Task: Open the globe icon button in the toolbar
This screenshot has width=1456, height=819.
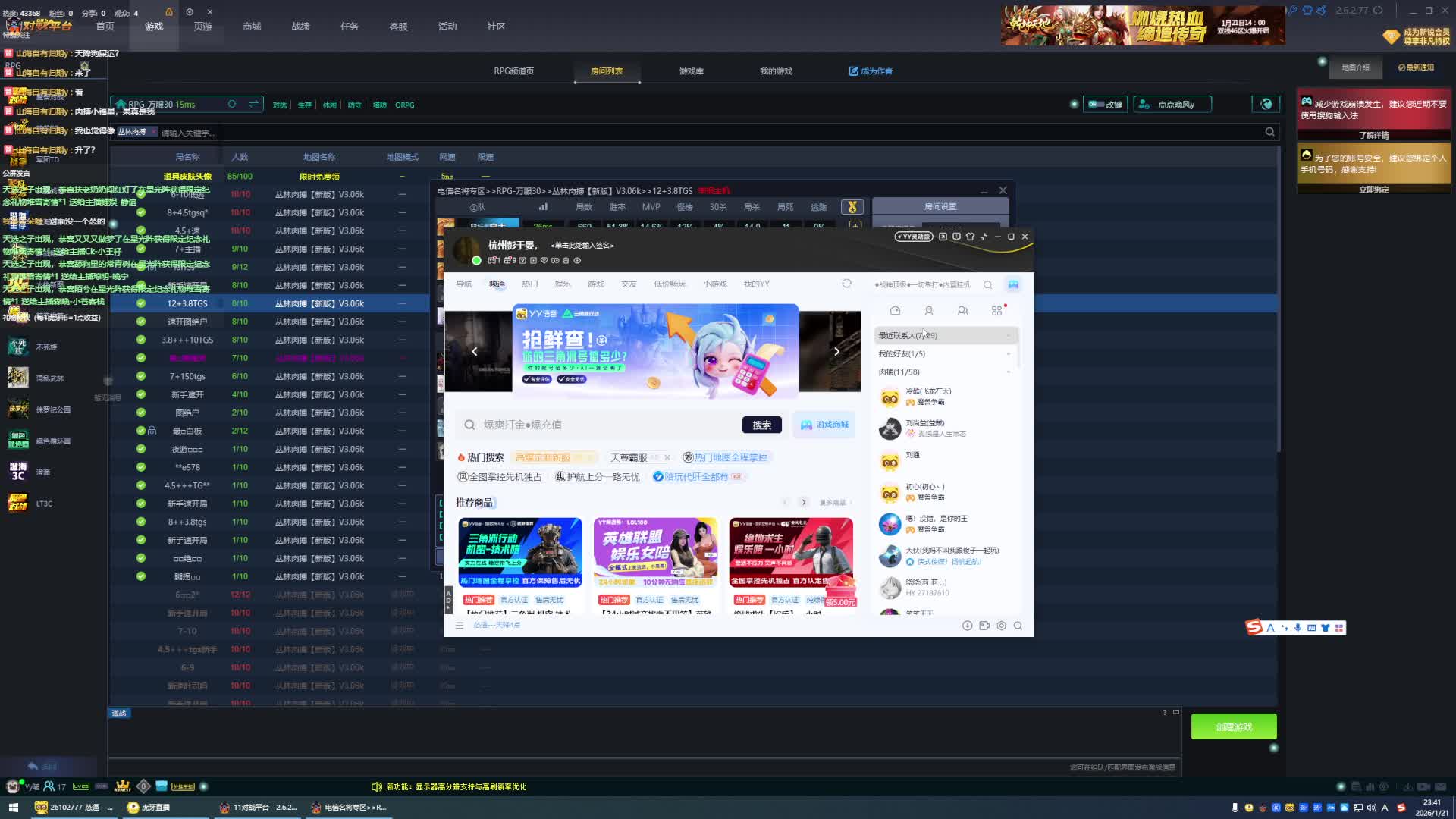Action: click(x=1266, y=105)
